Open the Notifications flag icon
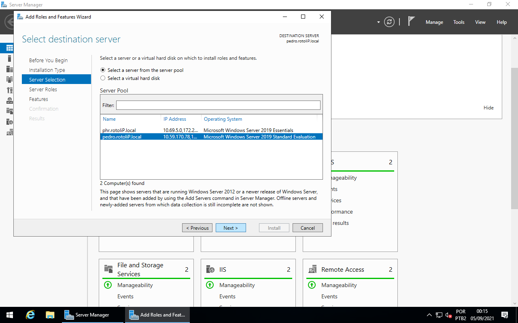518x323 pixels. (x=411, y=22)
